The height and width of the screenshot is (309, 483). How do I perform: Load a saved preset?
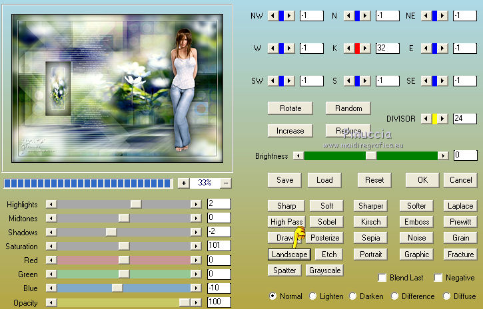click(324, 180)
